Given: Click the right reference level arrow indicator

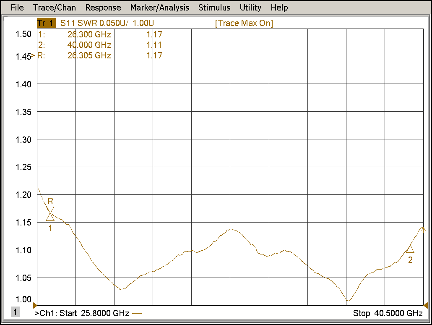Looking at the screenshot, I should 425,305.
